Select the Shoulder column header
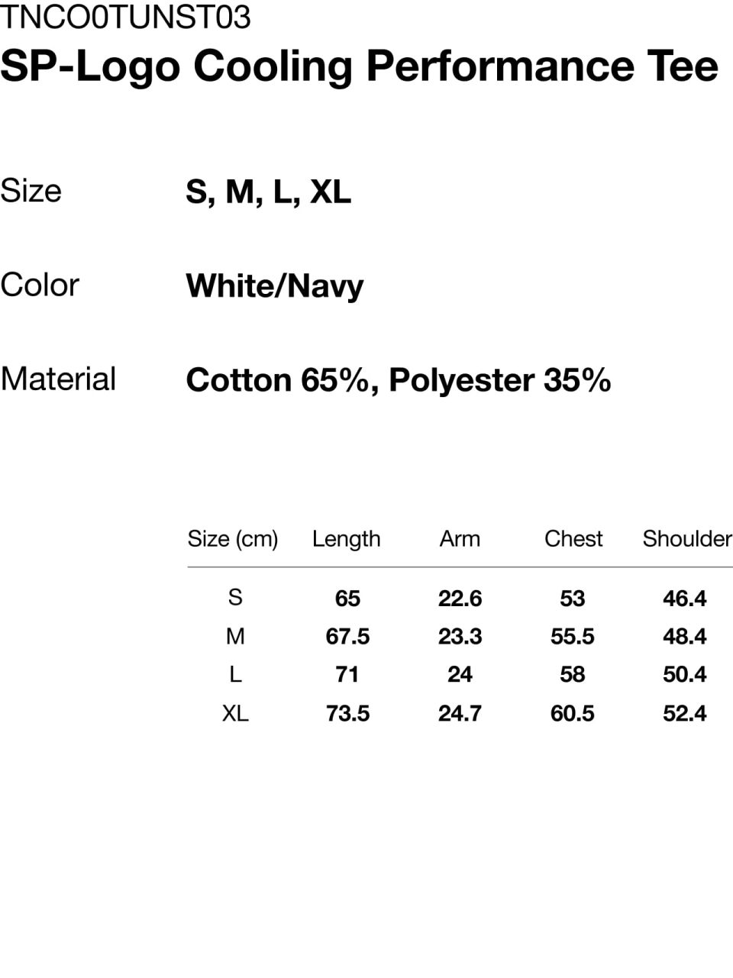This screenshot has height=978, width=733. point(686,539)
